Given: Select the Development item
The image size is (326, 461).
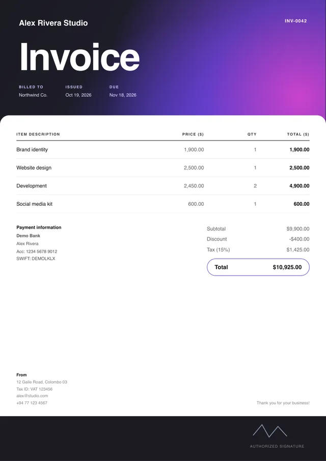Looking at the screenshot, I should [x=32, y=186].
